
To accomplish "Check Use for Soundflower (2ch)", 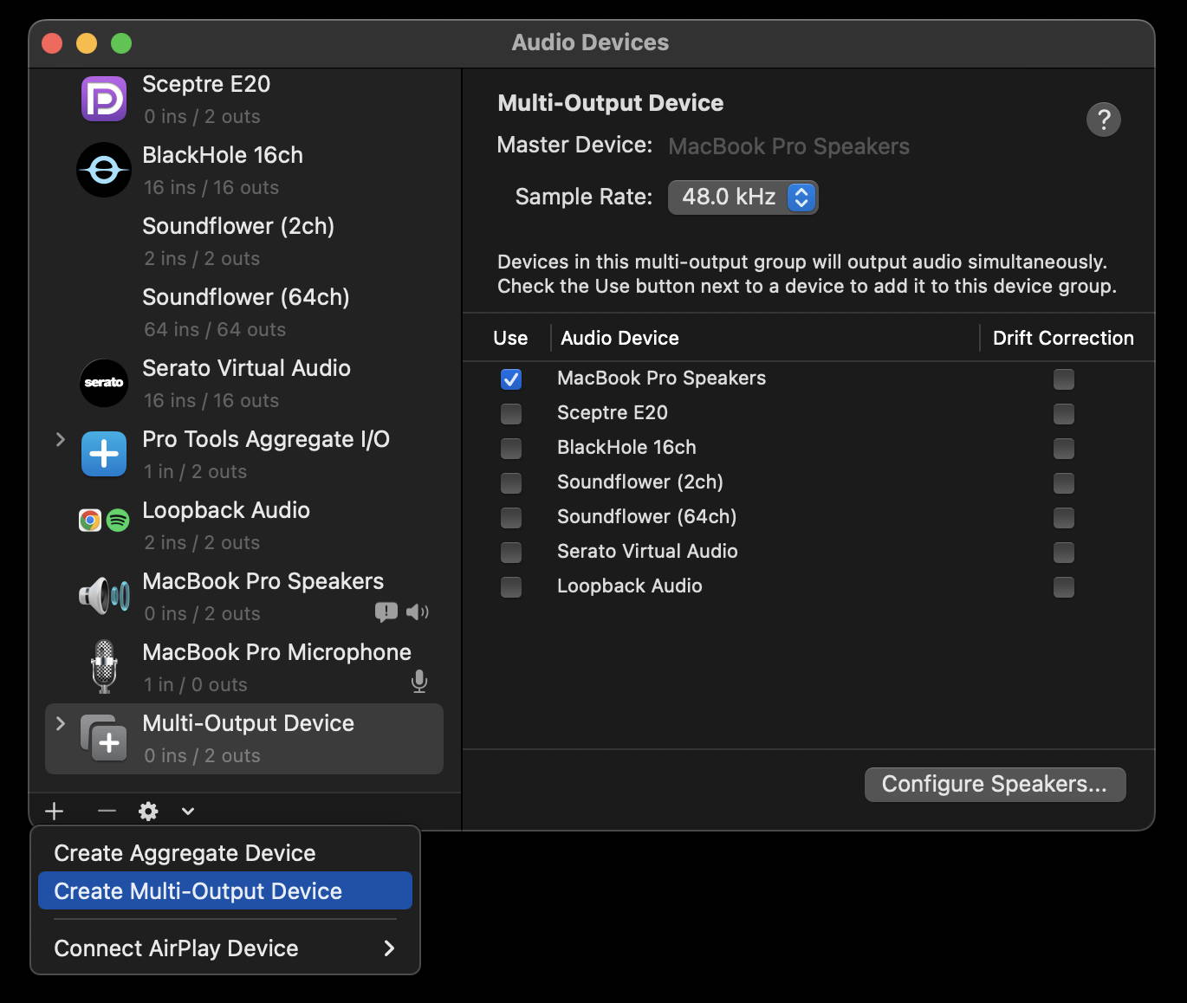I will click(x=511, y=483).
